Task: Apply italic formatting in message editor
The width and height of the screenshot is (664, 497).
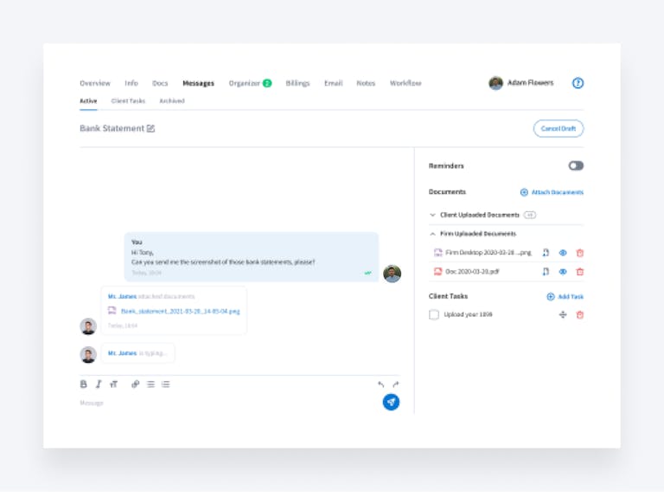Action: [99, 384]
